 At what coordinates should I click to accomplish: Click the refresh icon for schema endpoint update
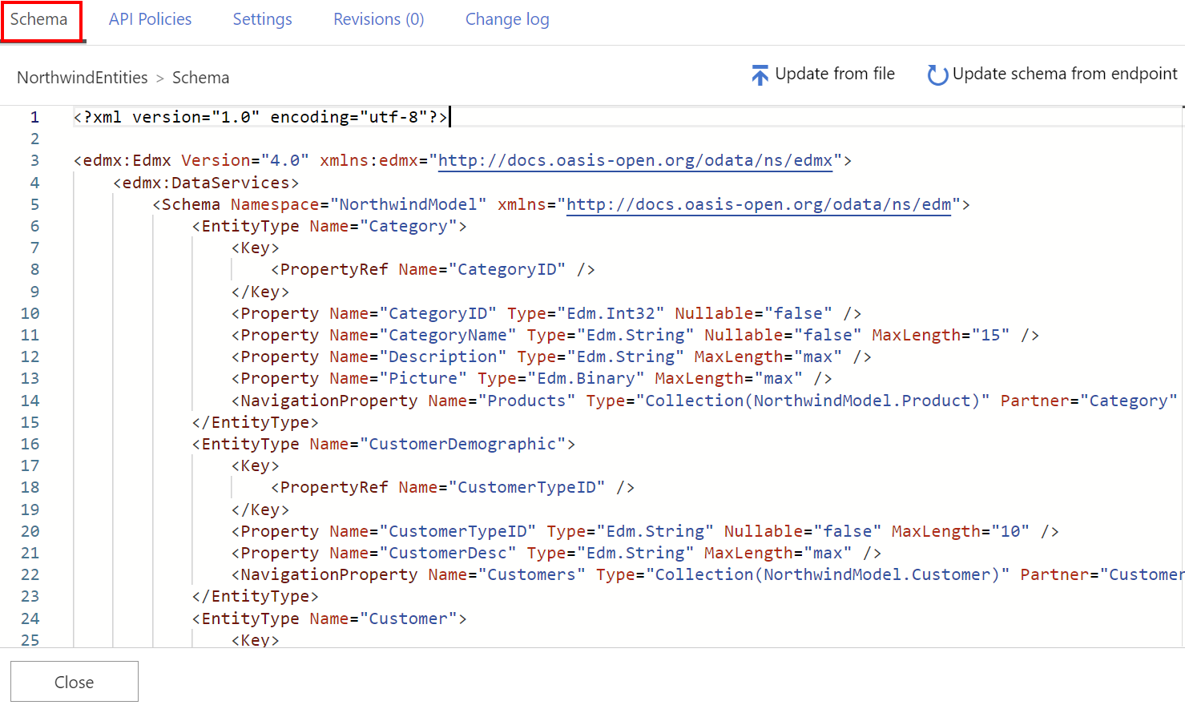937,75
